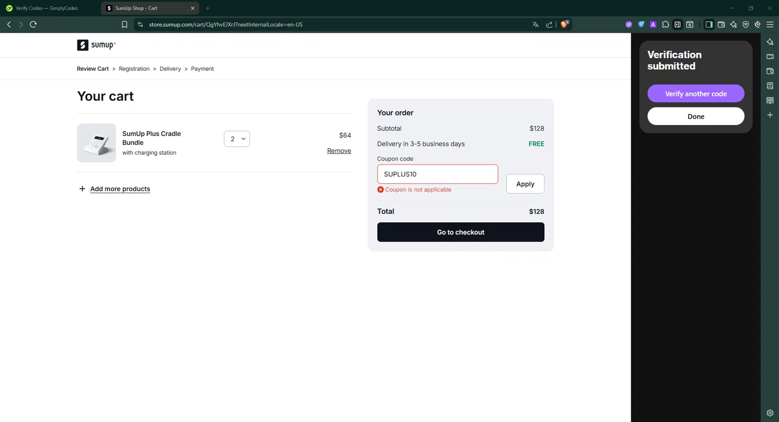Open the page search screenshot icon in toolbar
The width and height of the screenshot is (779, 422).
pos(690,24)
